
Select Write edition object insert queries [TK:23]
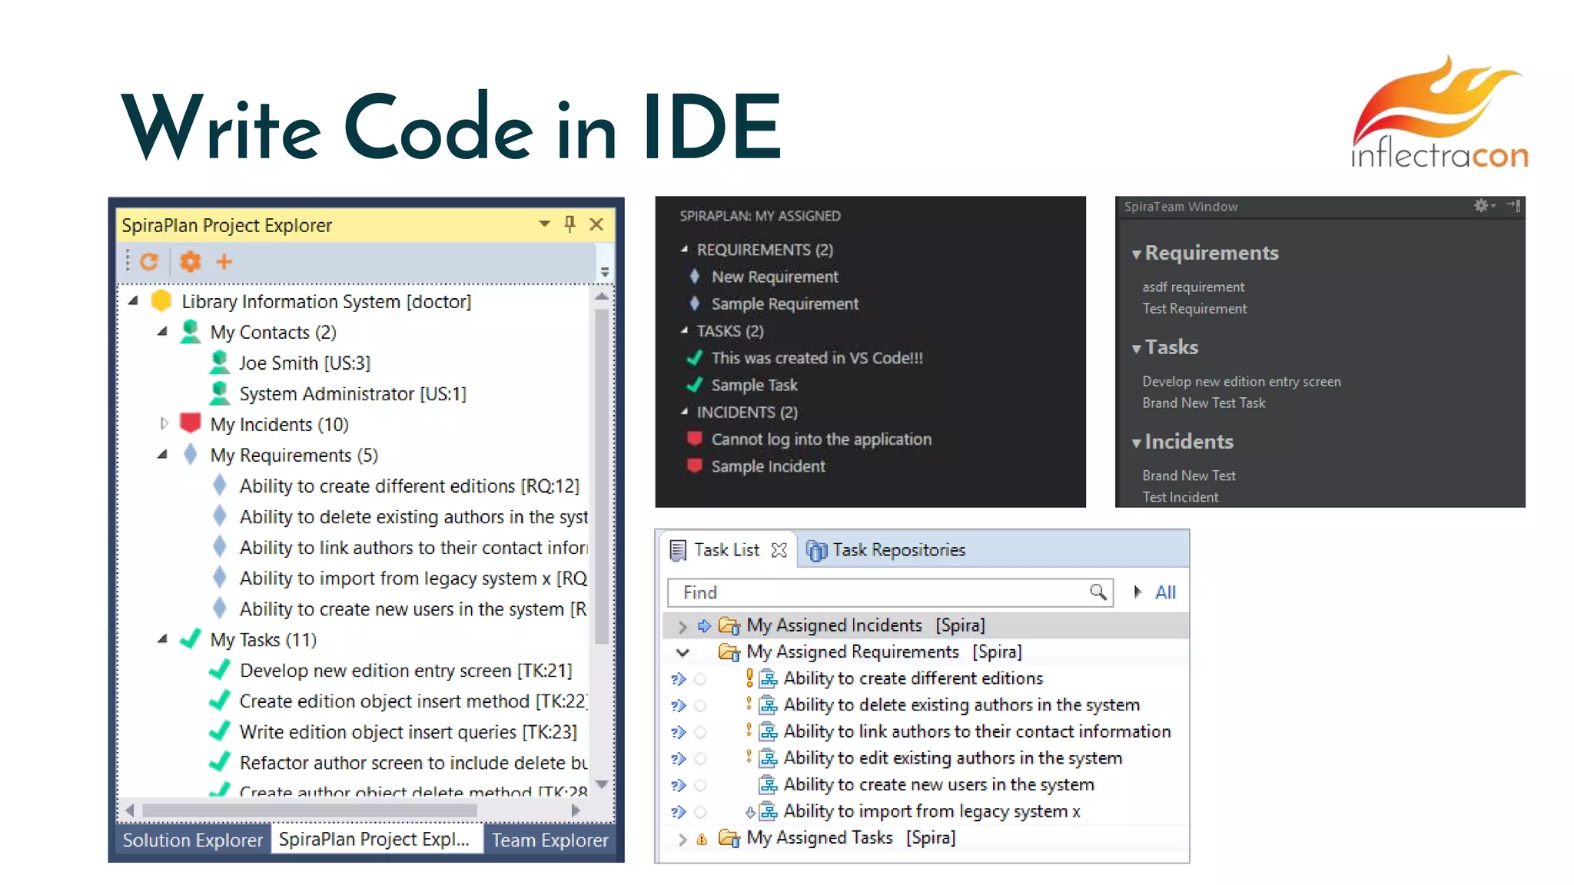pyautogui.click(x=408, y=731)
